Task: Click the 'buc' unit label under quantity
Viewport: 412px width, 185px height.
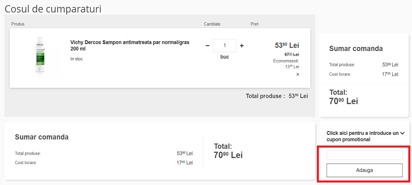Action: (x=225, y=57)
